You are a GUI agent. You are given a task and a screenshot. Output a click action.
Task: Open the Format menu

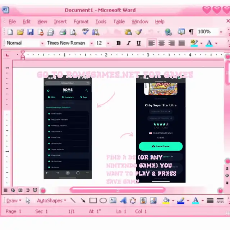pyautogui.click(x=81, y=22)
